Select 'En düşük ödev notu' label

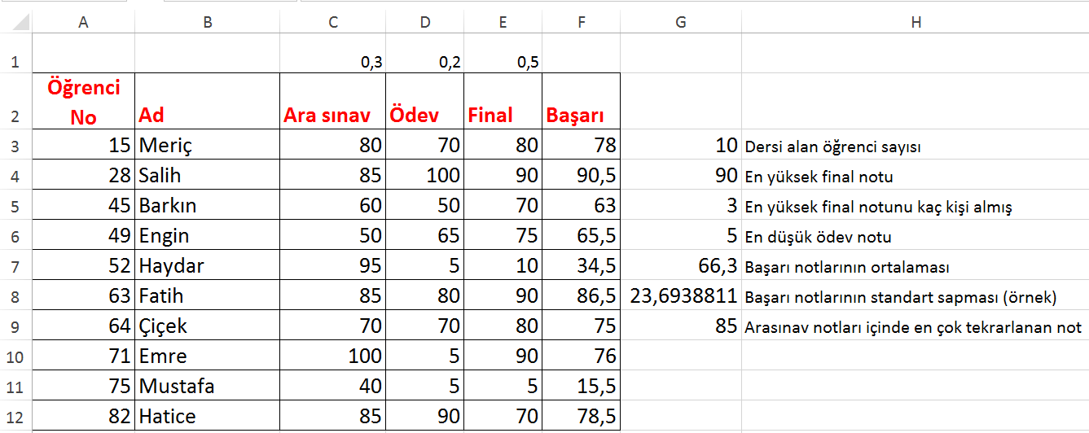[x=916, y=237]
